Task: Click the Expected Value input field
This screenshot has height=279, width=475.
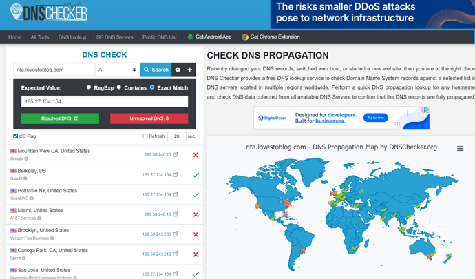Action: click(105, 101)
